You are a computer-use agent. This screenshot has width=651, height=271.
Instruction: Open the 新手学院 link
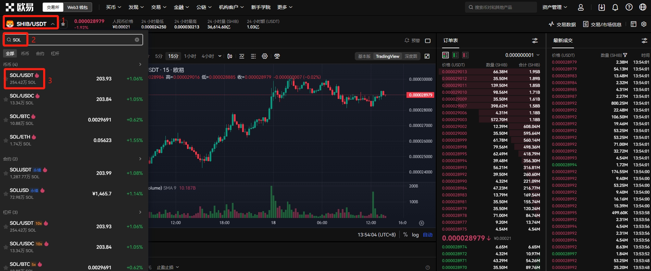pyautogui.click(x=261, y=7)
